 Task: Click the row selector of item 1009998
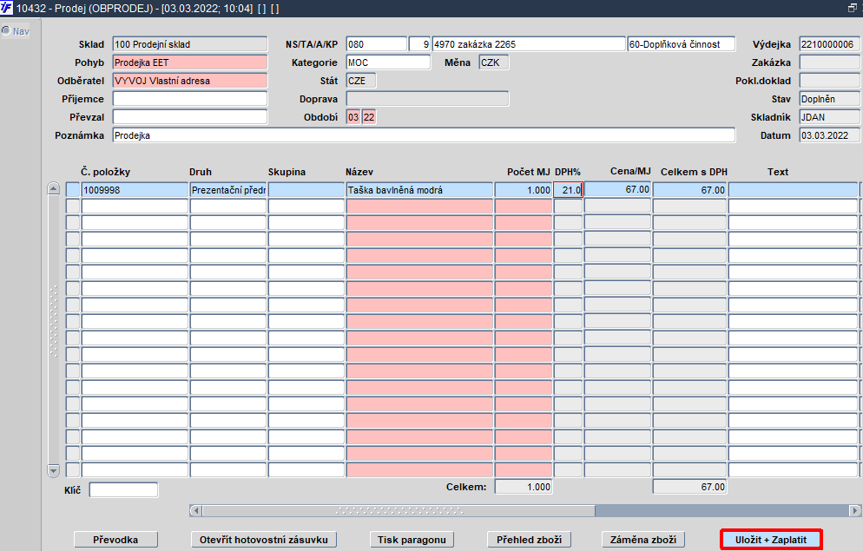[73, 190]
